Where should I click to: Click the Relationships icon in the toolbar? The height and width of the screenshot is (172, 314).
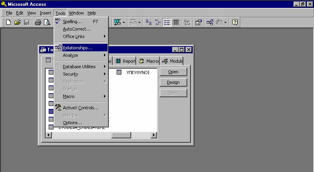tap(210, 22)
